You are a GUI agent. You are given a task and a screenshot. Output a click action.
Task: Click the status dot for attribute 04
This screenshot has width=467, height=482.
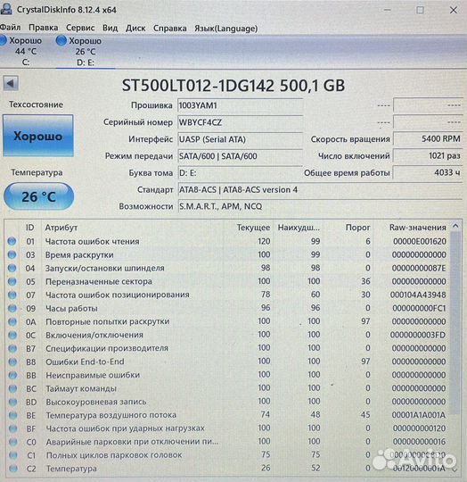pyautogui.click(x=12, y=268)
